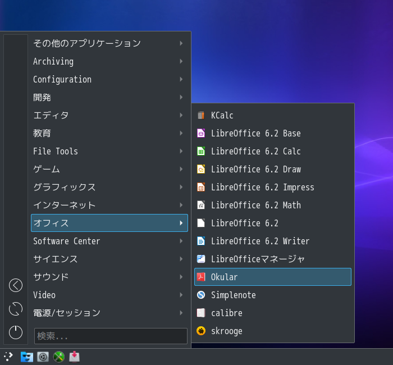The image size is (393, 365).
Task: Open the download installer icon in taskbar
Action: click(75, 357)
